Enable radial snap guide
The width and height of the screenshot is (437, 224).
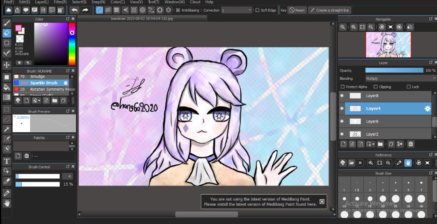click(134, 10)
